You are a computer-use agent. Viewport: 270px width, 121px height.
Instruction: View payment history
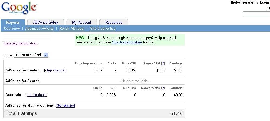click(20, 43)
